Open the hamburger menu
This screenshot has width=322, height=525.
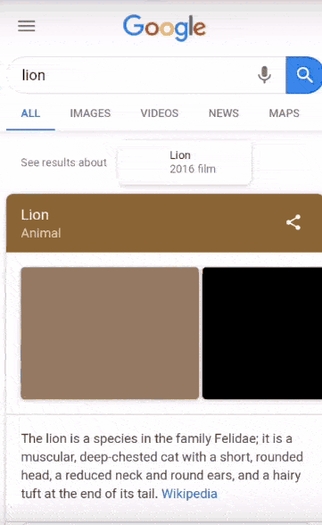coord(27,26)
